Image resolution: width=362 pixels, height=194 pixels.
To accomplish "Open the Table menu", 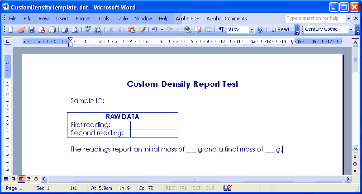I will pos(122,19).
